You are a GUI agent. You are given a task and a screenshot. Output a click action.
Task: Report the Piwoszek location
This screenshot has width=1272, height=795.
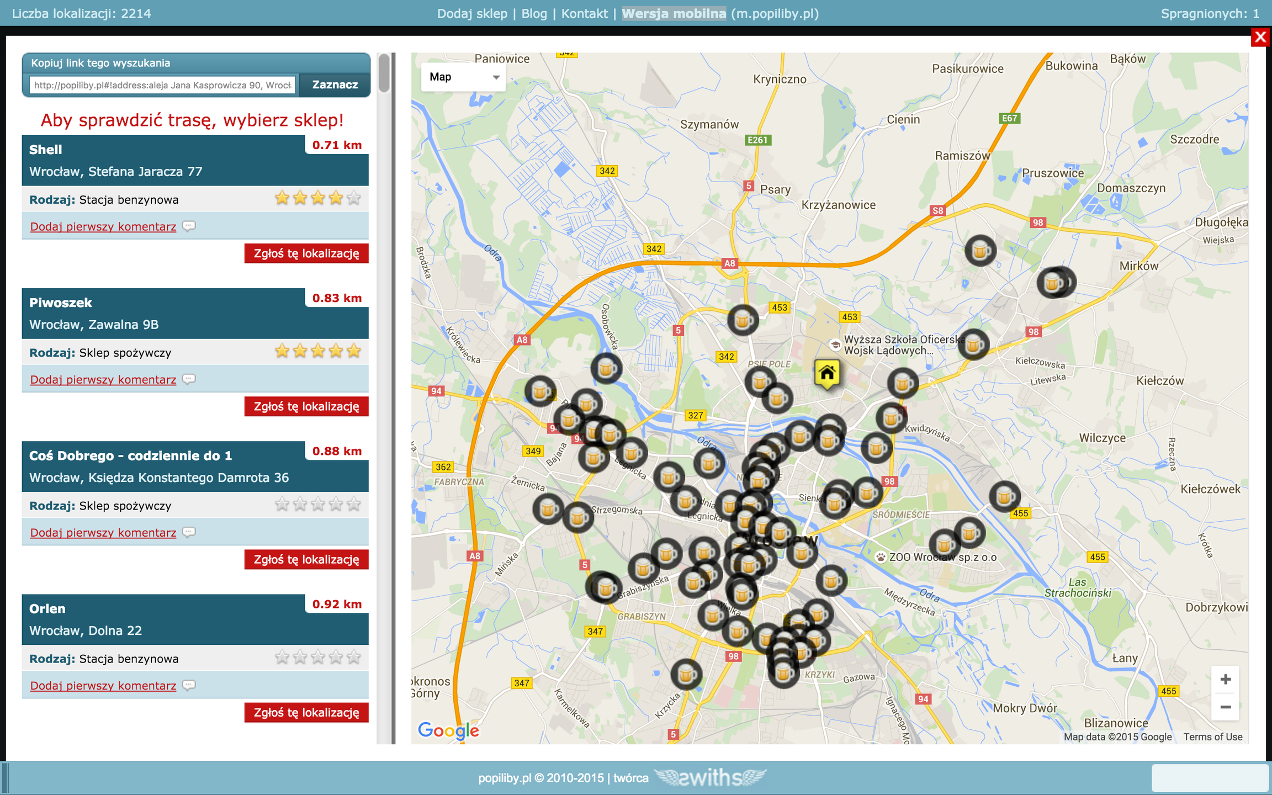click(x=306, y=406)
